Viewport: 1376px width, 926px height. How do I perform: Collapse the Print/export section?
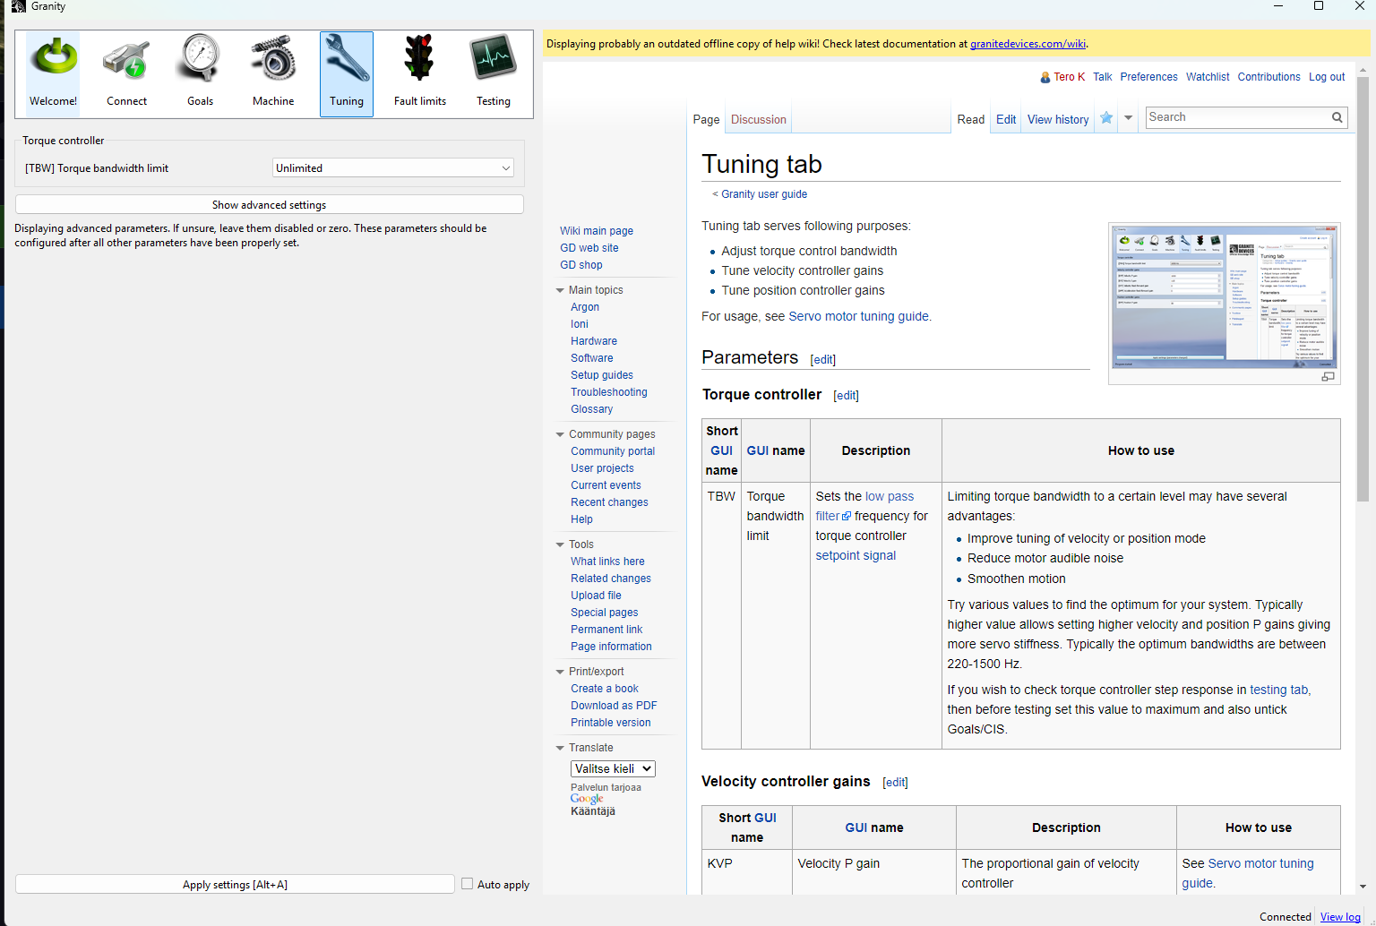560,672
